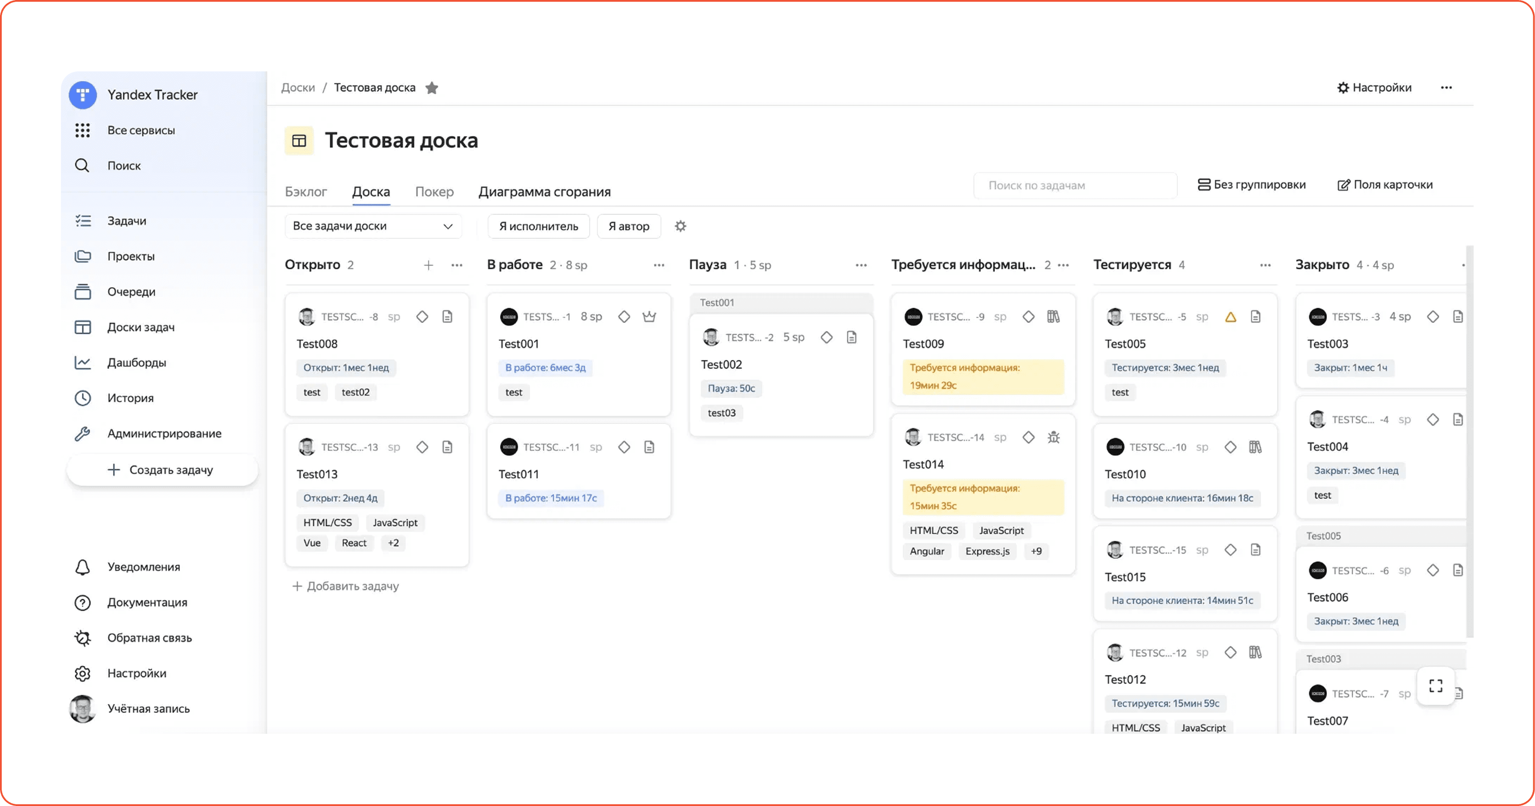Open the Открыто column three-dot menu

[x=457, y=265]
